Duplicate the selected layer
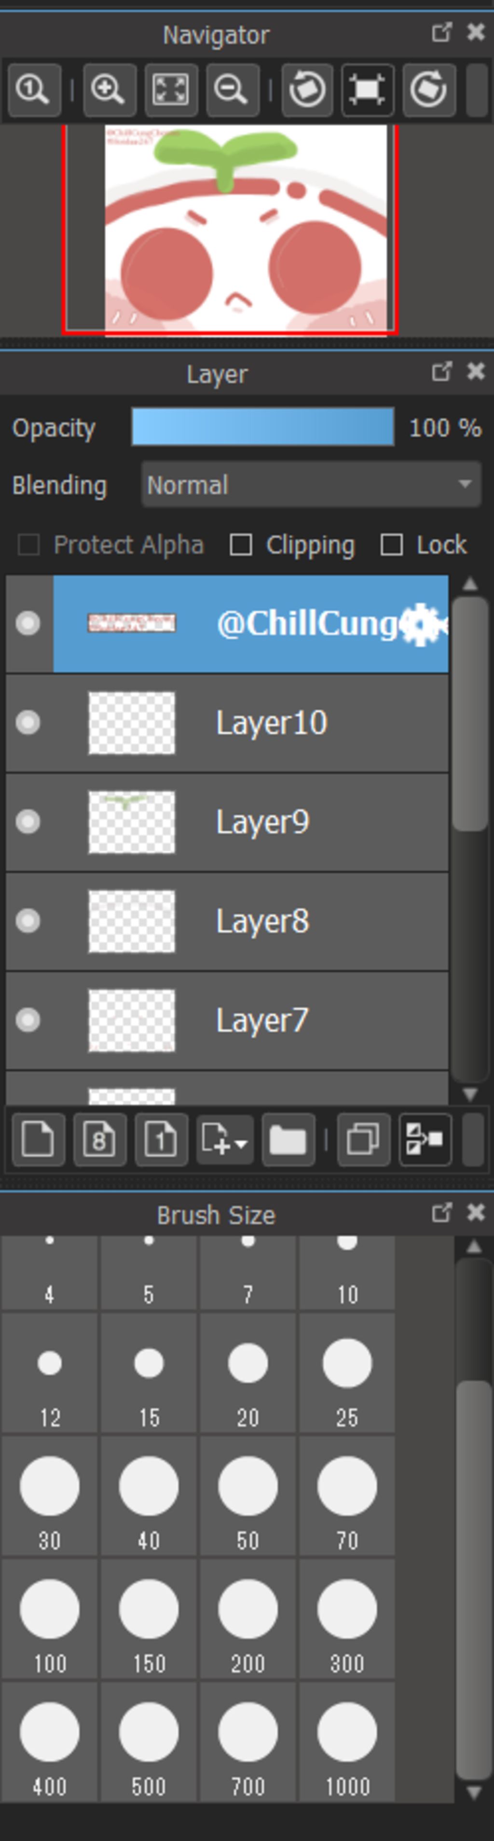The height and width of the screenshot is (1841, 494). point(363,1139)
